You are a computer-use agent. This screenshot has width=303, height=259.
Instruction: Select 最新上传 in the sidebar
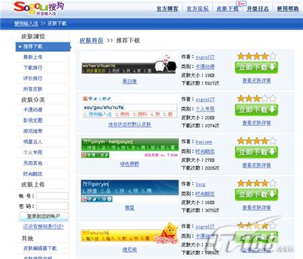click(33, 57)
